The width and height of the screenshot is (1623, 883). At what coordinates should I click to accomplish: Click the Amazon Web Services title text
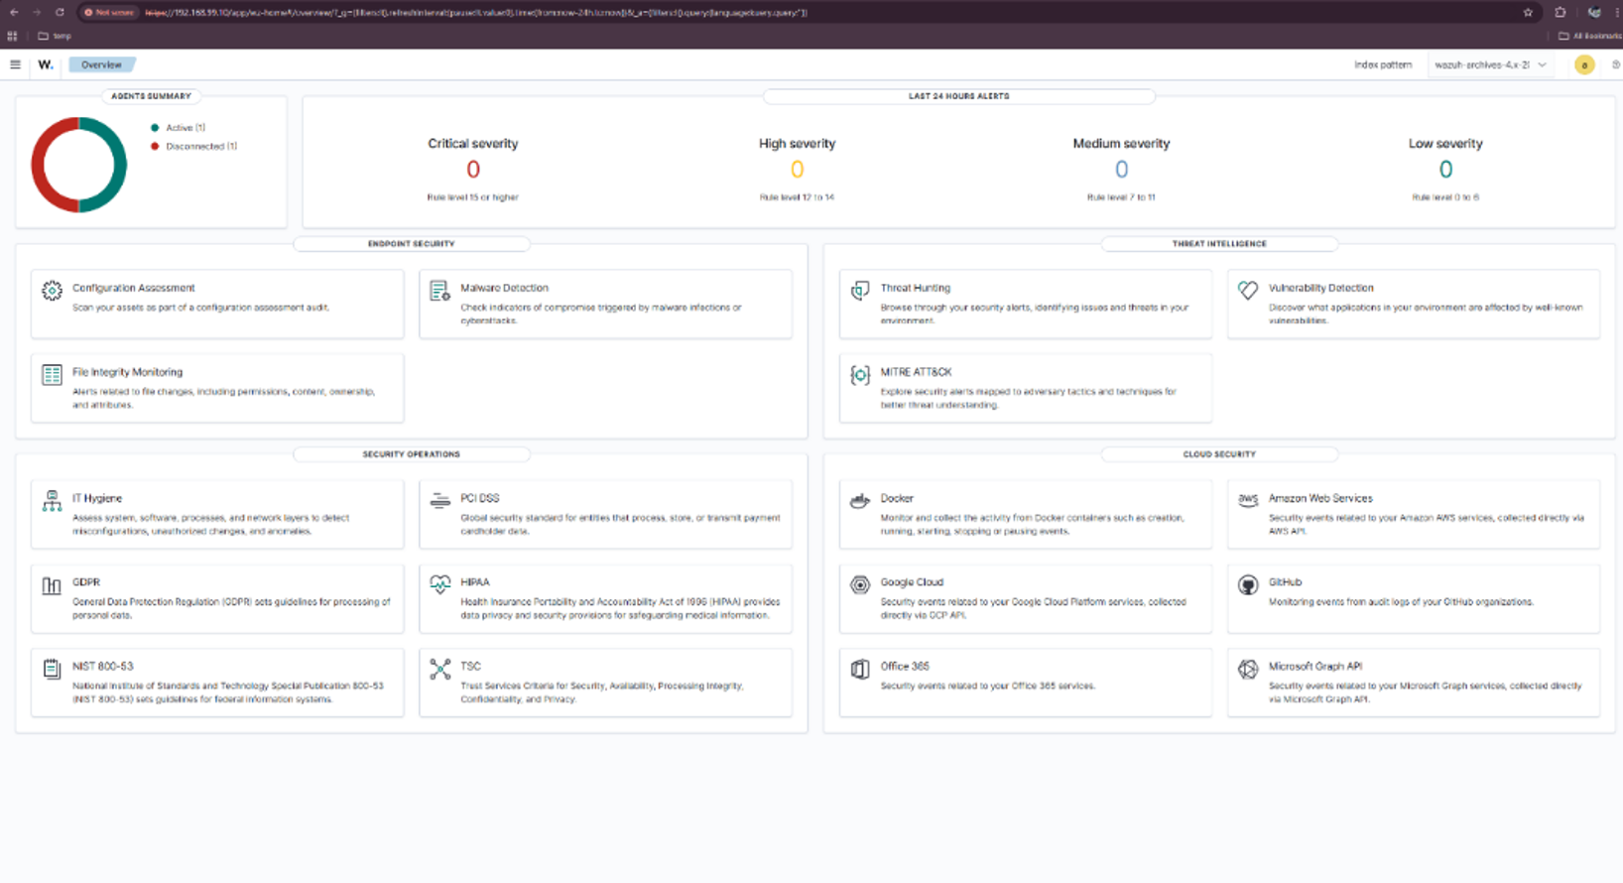(1320, 498)
